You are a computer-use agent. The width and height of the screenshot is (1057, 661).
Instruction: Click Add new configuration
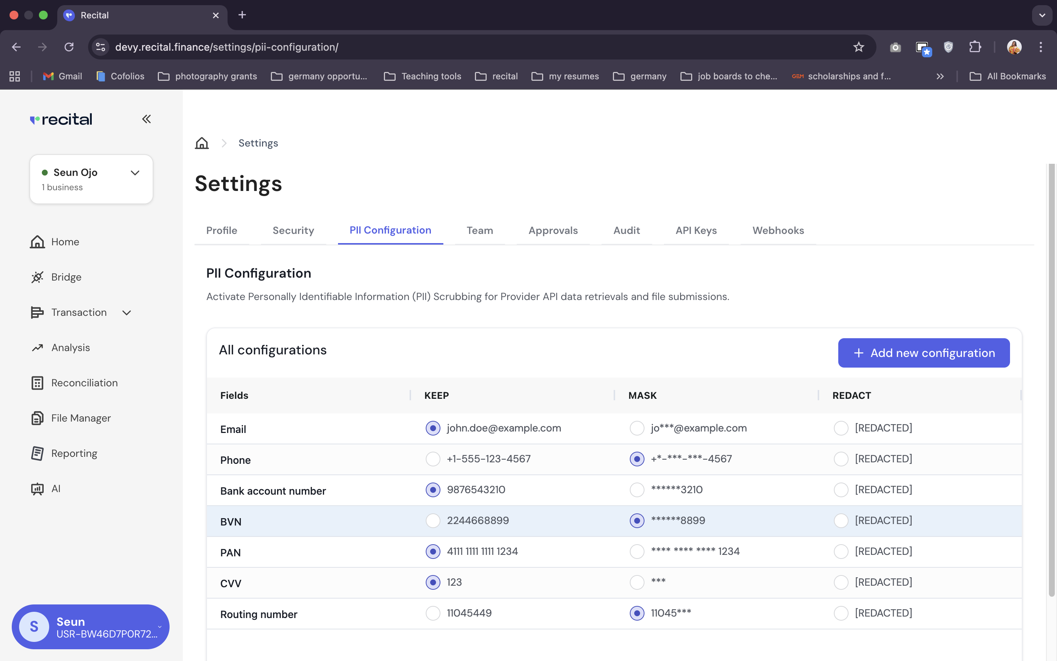(923, 353)
